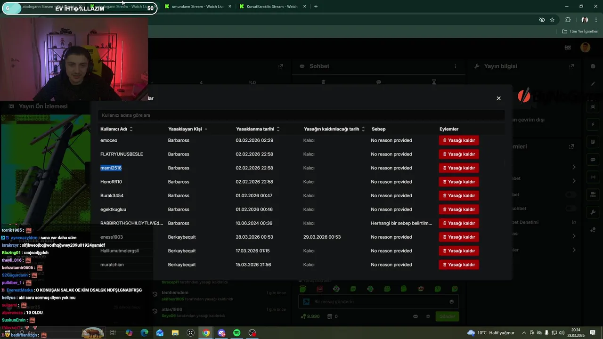Sort by Yasağın kaldırılacağı tarih column
Screen dimensions: 603x339
[x=334, y=129]
